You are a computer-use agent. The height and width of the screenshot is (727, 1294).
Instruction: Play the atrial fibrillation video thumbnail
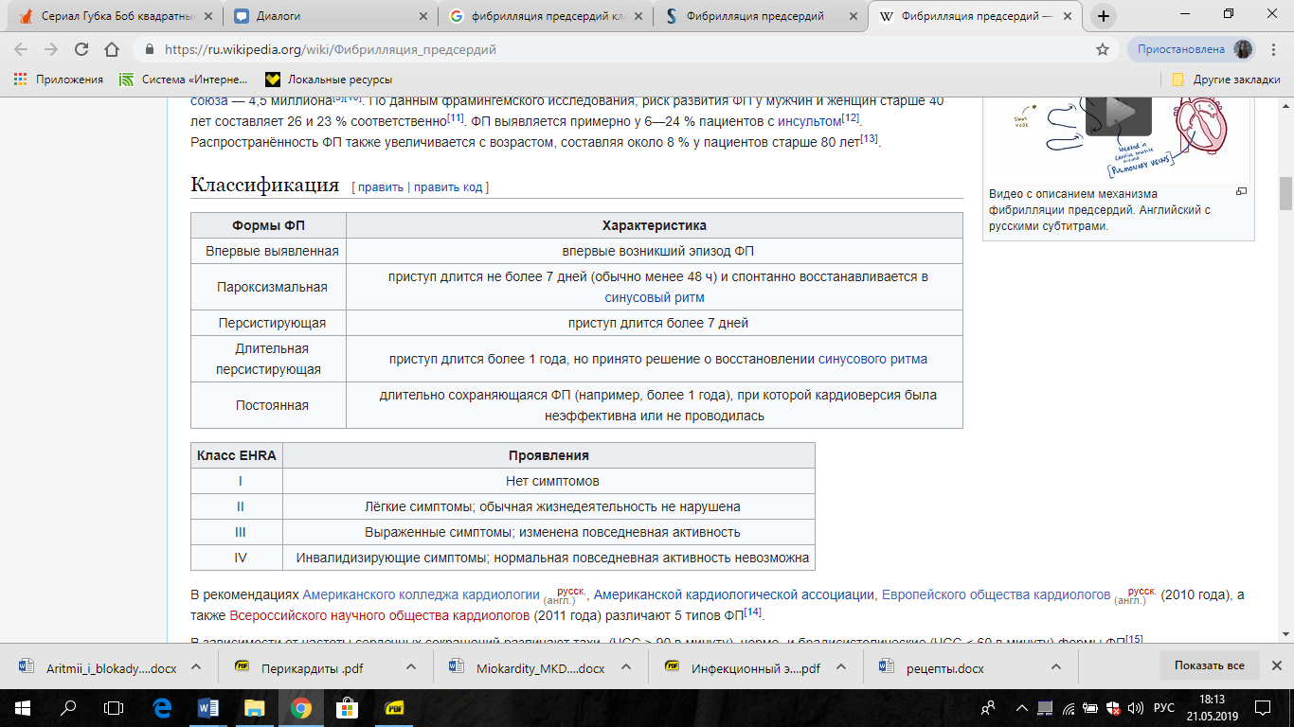[x=1118, y=112]
